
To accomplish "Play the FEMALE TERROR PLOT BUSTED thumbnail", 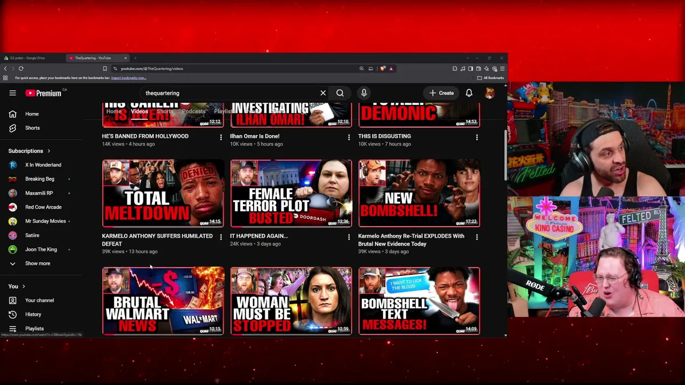I will point(291,194).
